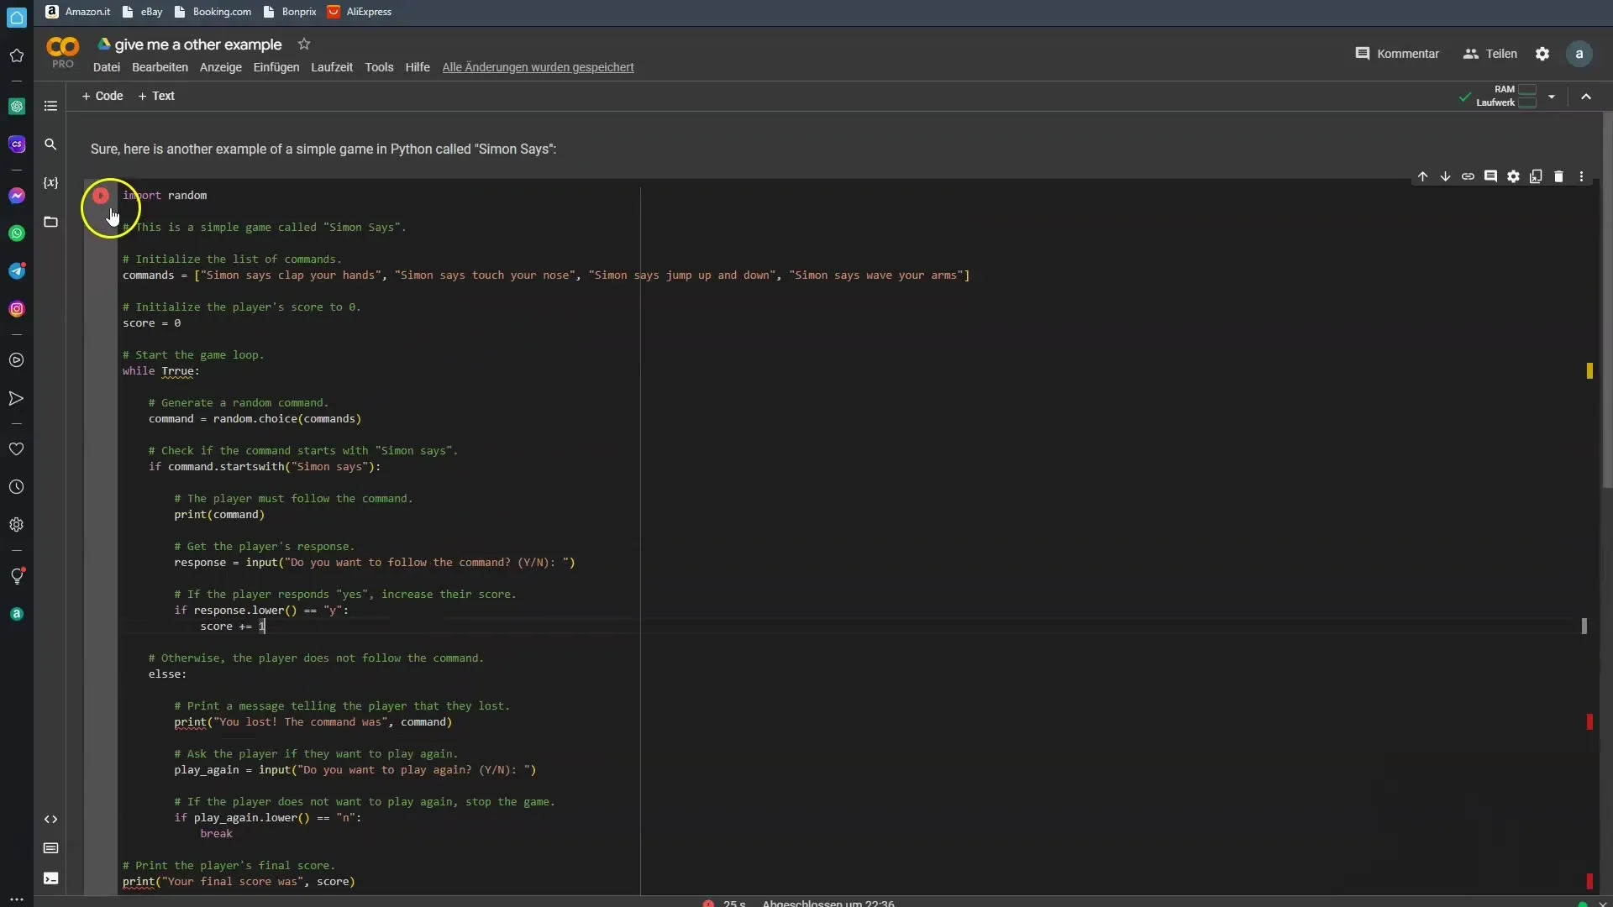Viewport: 1613px width, 907px height.
Task: Open the search panel icon
Action: tap(51, 143)
